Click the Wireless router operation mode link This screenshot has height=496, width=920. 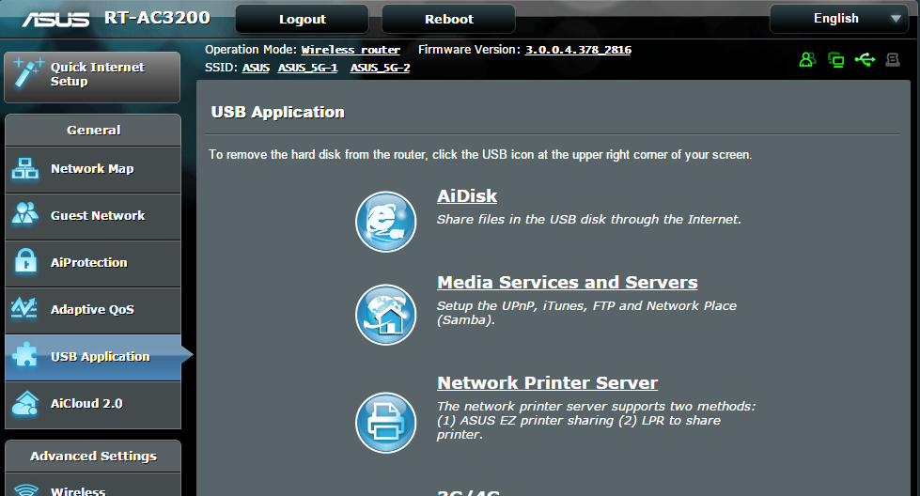tap(351, 50)
